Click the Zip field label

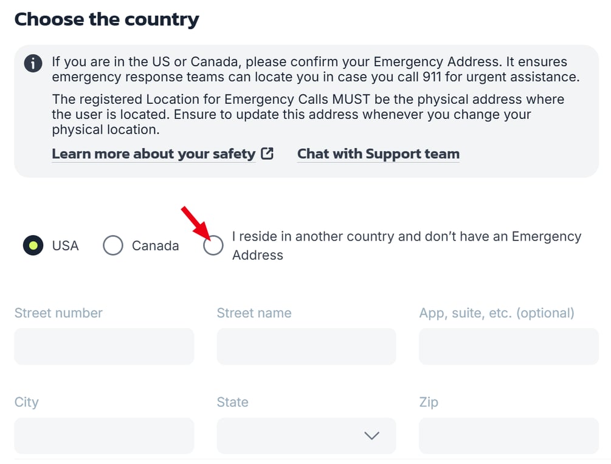[x=428, y=402]
